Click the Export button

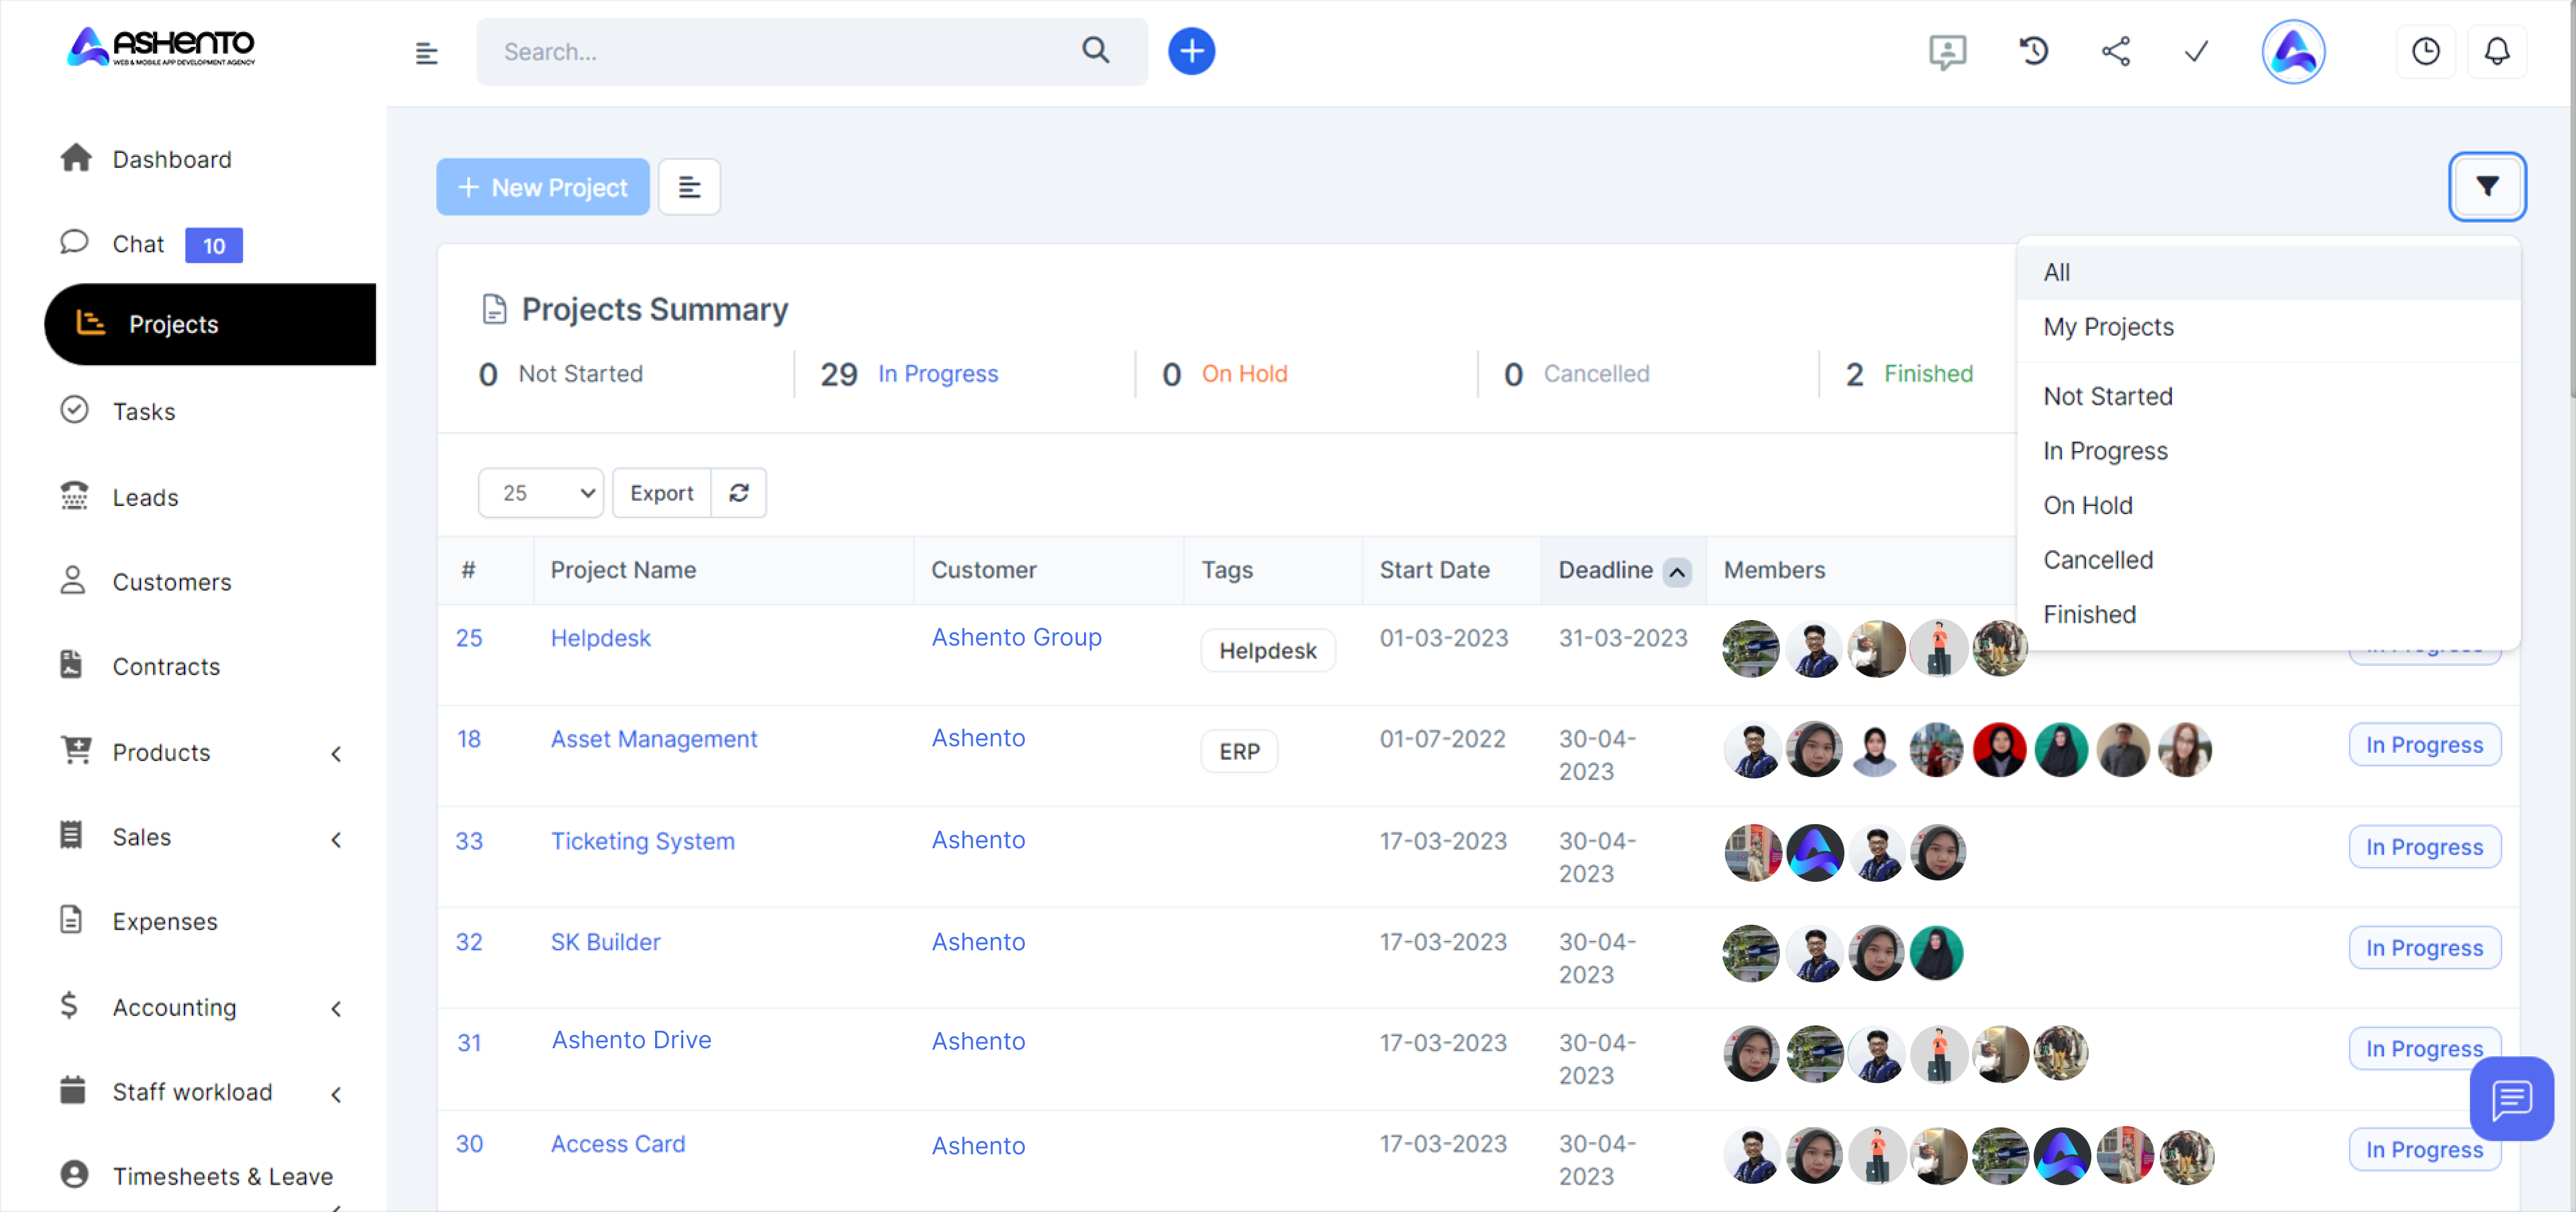point(661,493)
